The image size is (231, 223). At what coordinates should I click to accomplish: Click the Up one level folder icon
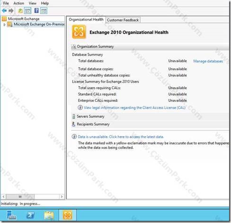click(20, 11)
